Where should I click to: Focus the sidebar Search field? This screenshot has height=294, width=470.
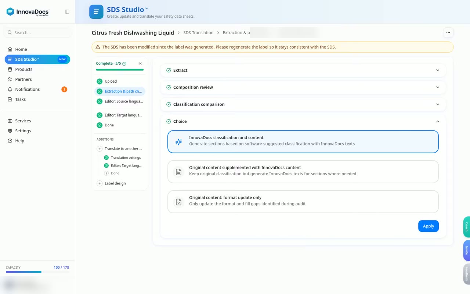coord(37,32)
